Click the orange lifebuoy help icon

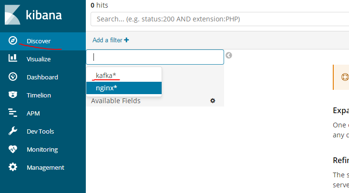345,77
